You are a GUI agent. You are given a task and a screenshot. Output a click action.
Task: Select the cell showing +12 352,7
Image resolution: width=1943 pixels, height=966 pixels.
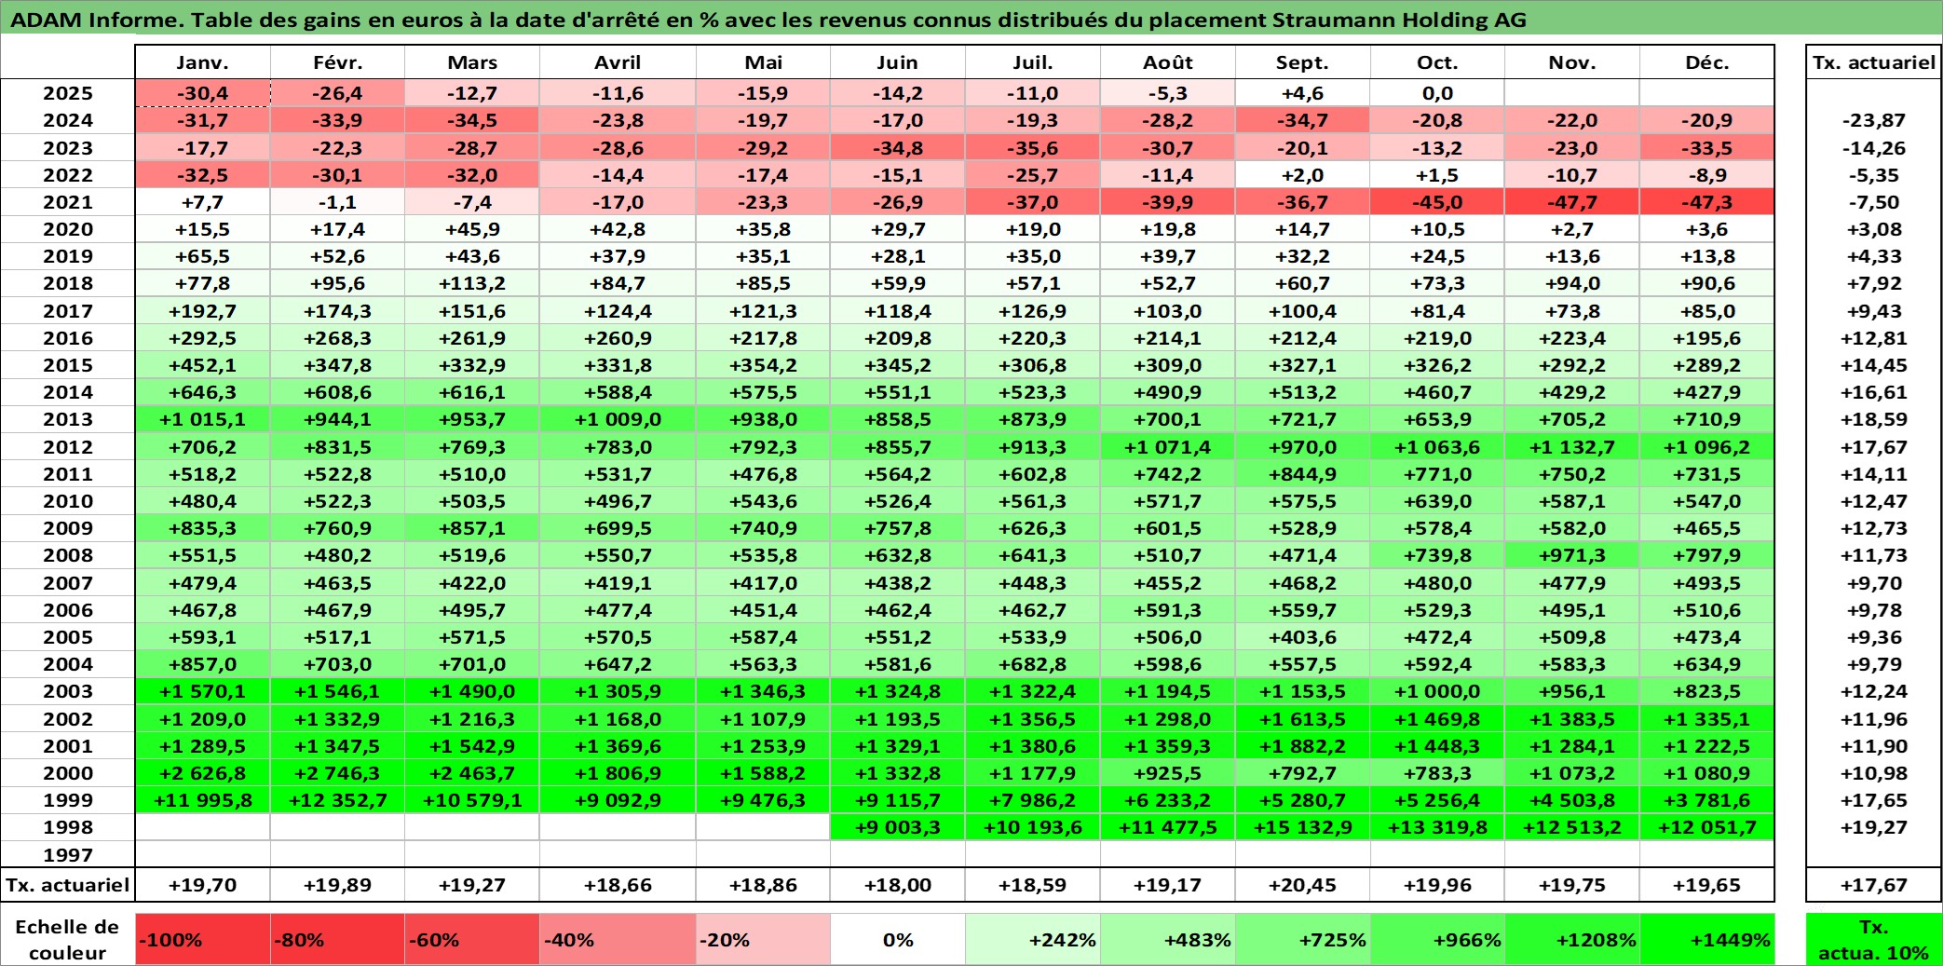point(337,800)
